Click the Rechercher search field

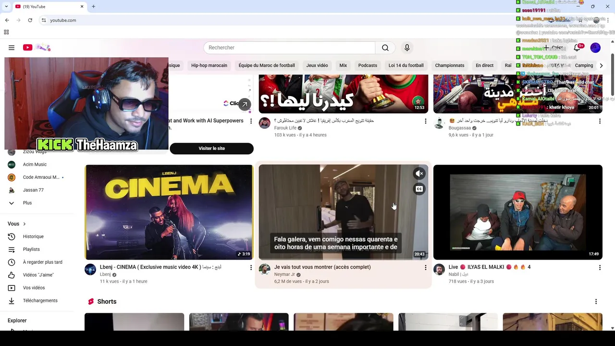coord(289,48)
